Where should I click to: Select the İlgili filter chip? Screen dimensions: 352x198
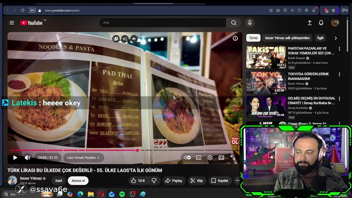[320, 38]
